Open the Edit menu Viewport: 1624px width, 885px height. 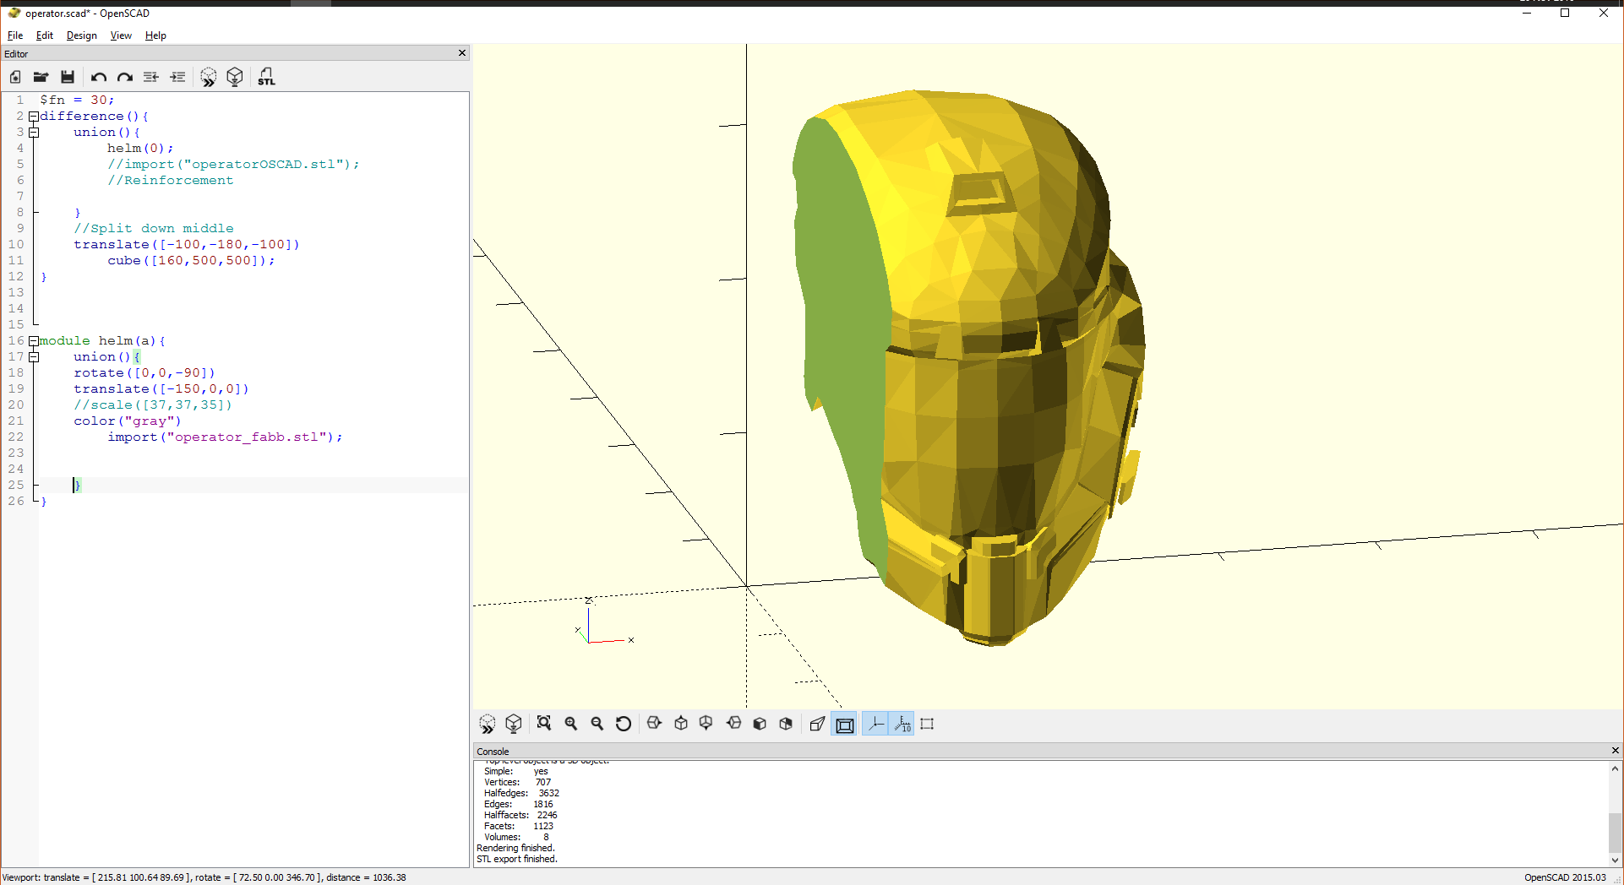tap(45, 35)
